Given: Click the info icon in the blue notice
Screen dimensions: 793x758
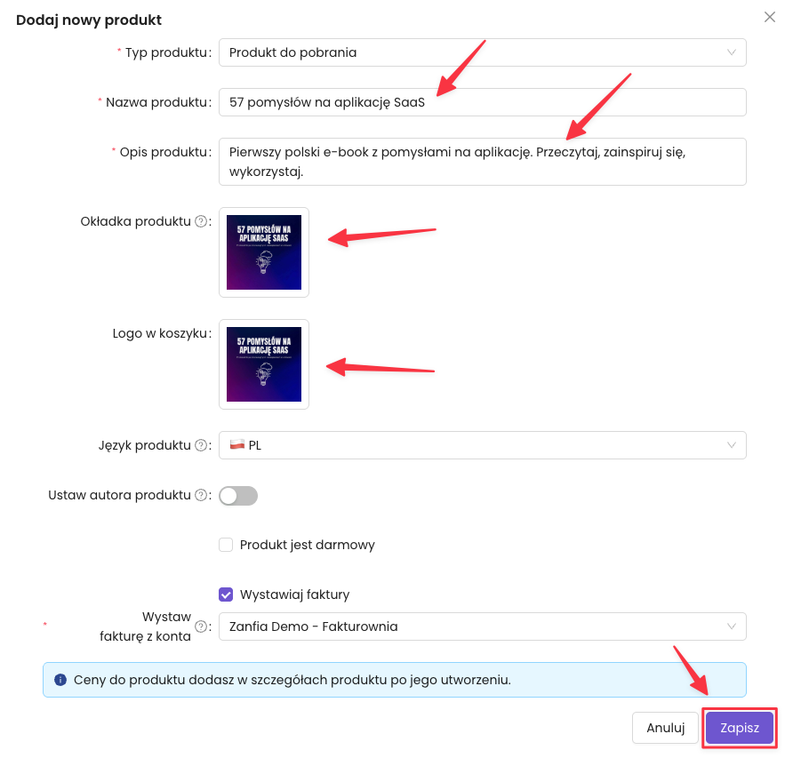Looking at the screenshot, I should click(60, 680).
